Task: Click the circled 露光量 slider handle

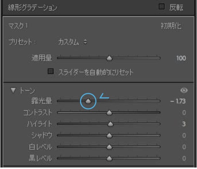Action: coord(88,101)
